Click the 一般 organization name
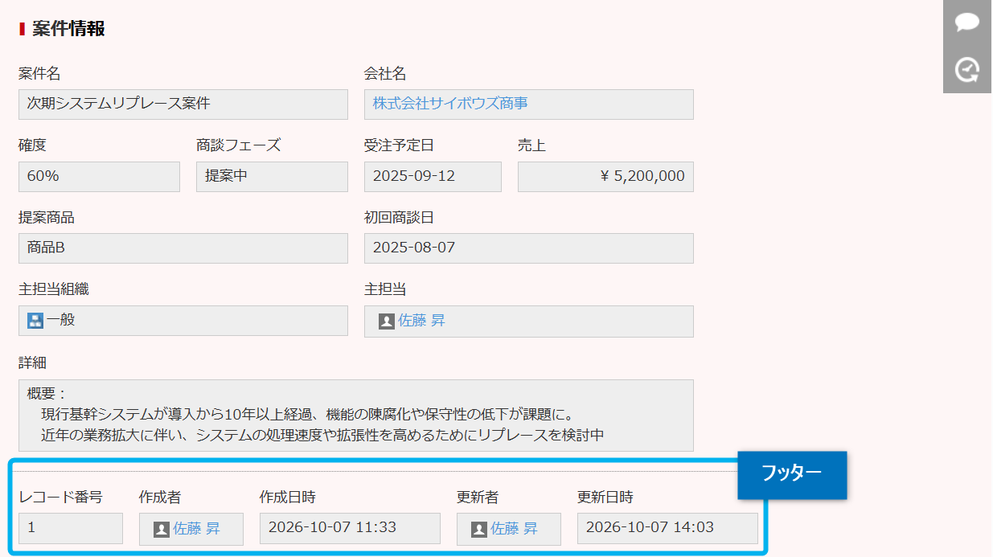Screen dimensions: 993x557 point(60,320)
